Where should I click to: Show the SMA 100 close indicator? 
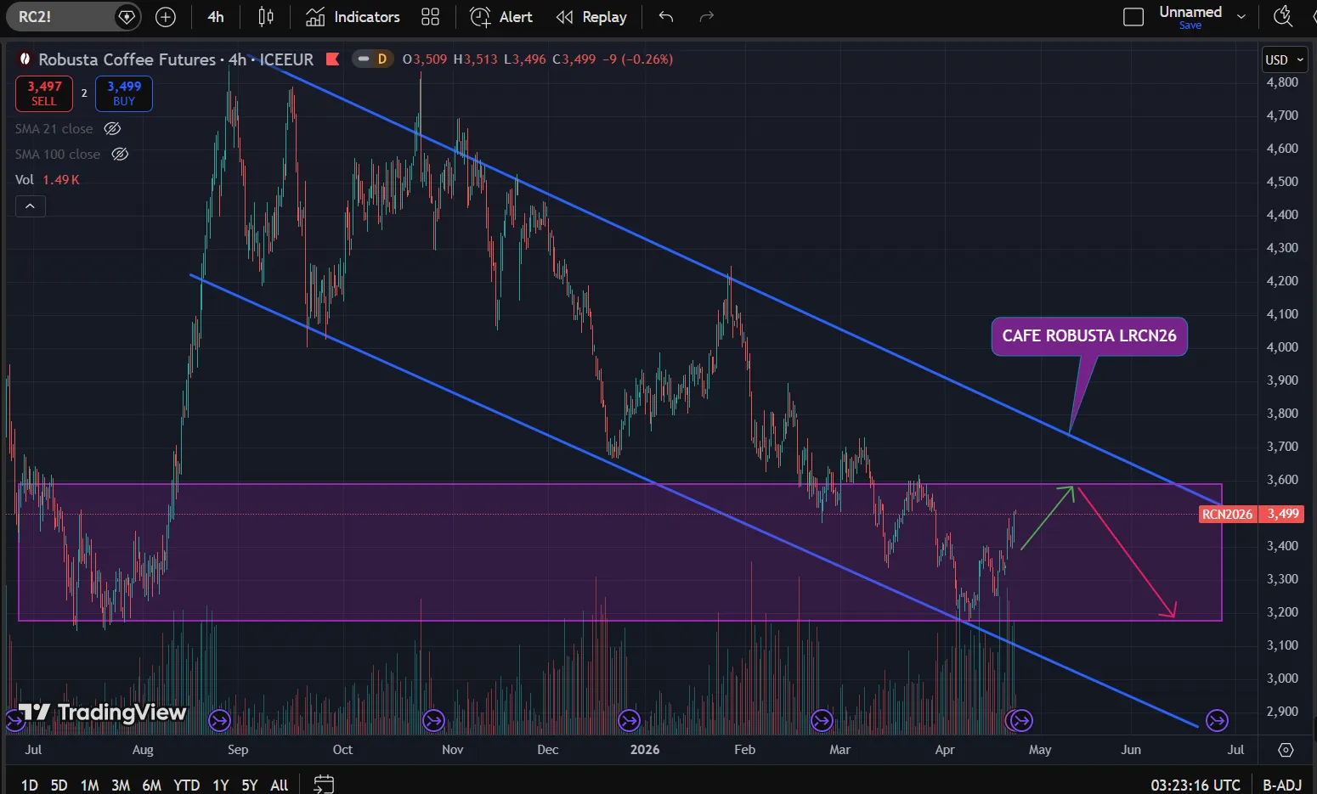coord(120,155)
